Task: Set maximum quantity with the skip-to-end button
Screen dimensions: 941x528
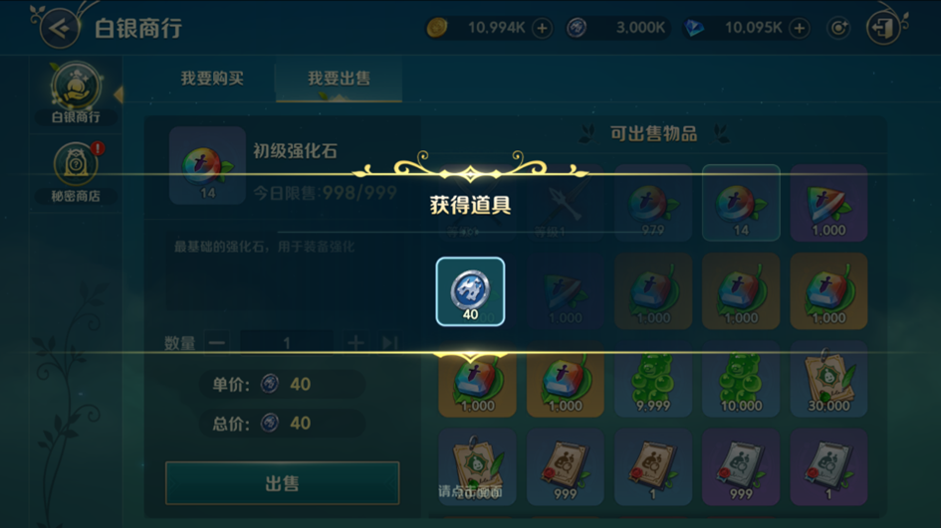Action: point(389,343)
